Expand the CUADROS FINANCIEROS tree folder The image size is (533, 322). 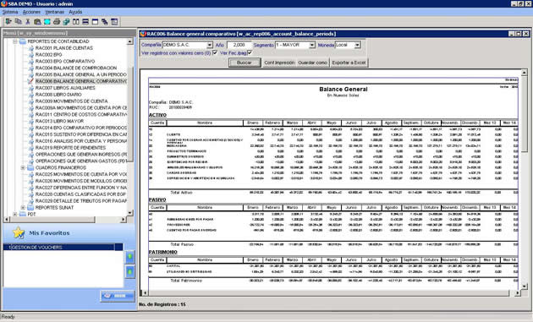click(x=23, y=168)
